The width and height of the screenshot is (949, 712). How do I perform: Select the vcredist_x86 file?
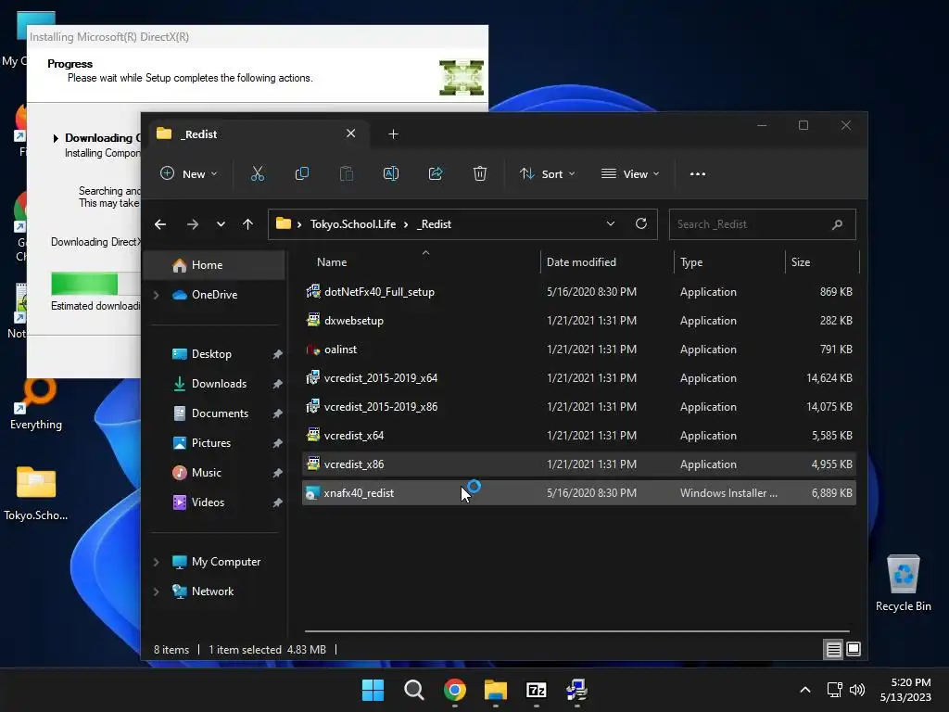(578, 464)
